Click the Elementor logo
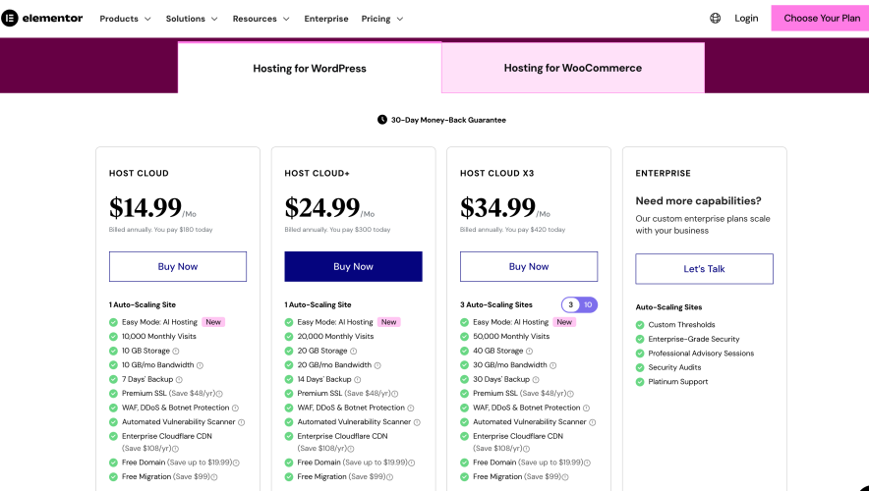This screenshot has height=491, width=869. (42, 19)
